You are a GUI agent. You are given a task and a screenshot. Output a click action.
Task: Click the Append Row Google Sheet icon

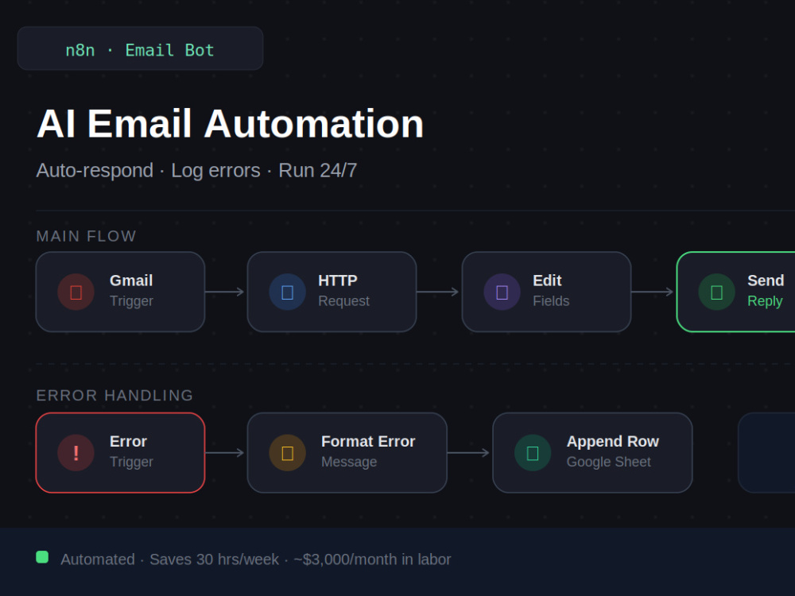pyautogui.click(x=533, y=453)
